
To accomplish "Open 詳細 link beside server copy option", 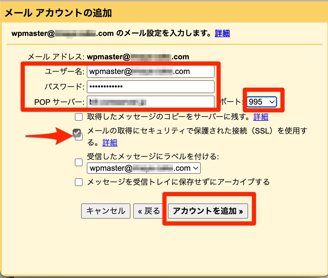I will click(x=261, y=117).
